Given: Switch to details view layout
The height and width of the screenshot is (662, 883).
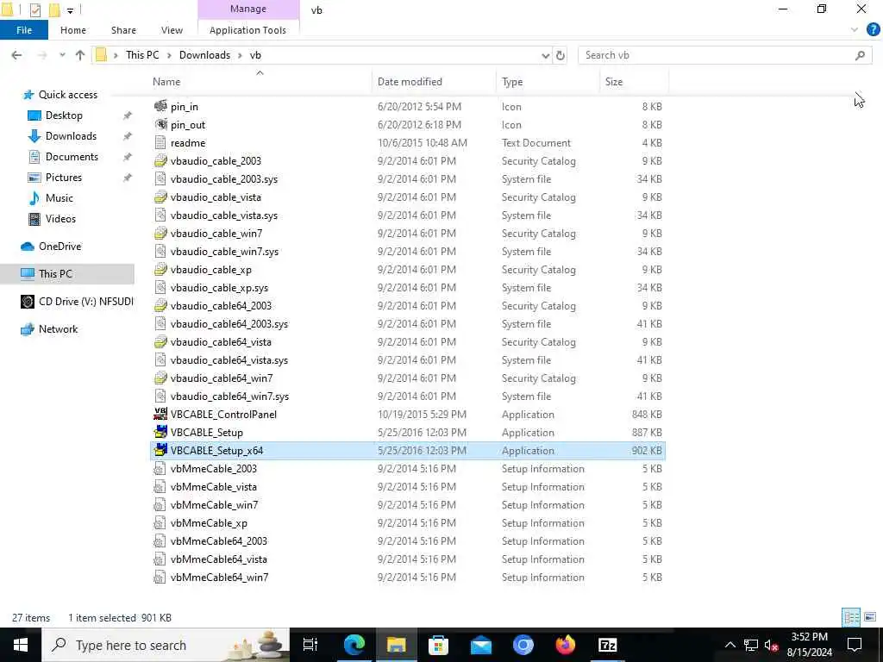Looking at the screenshot, I should click(851, 617).
